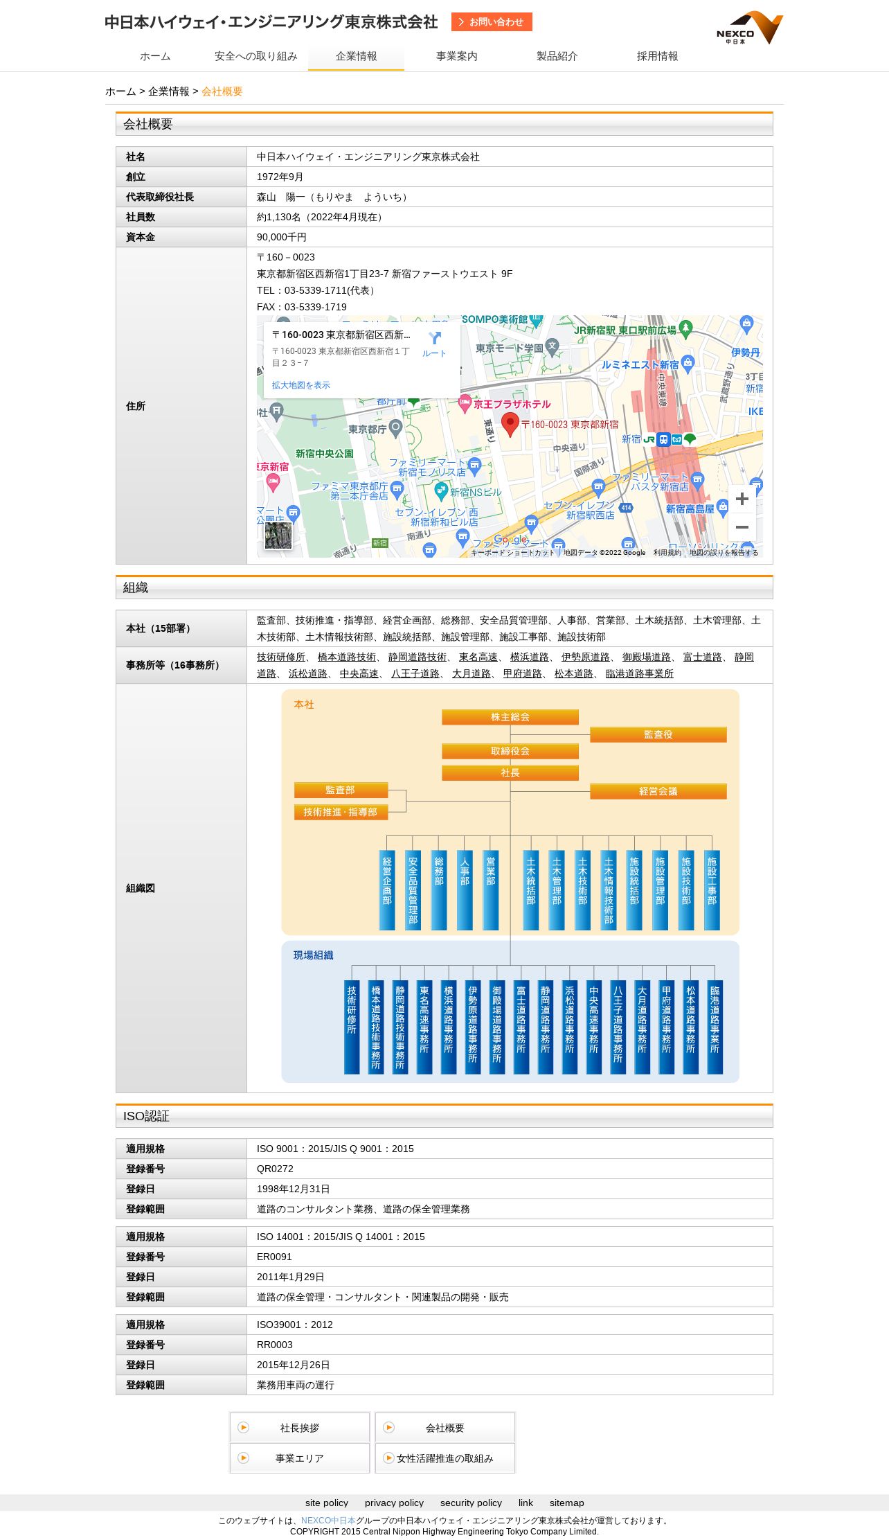Viewport: 889px width, 1540px height.
Task: Zoom out on the map
Action: 742,527
